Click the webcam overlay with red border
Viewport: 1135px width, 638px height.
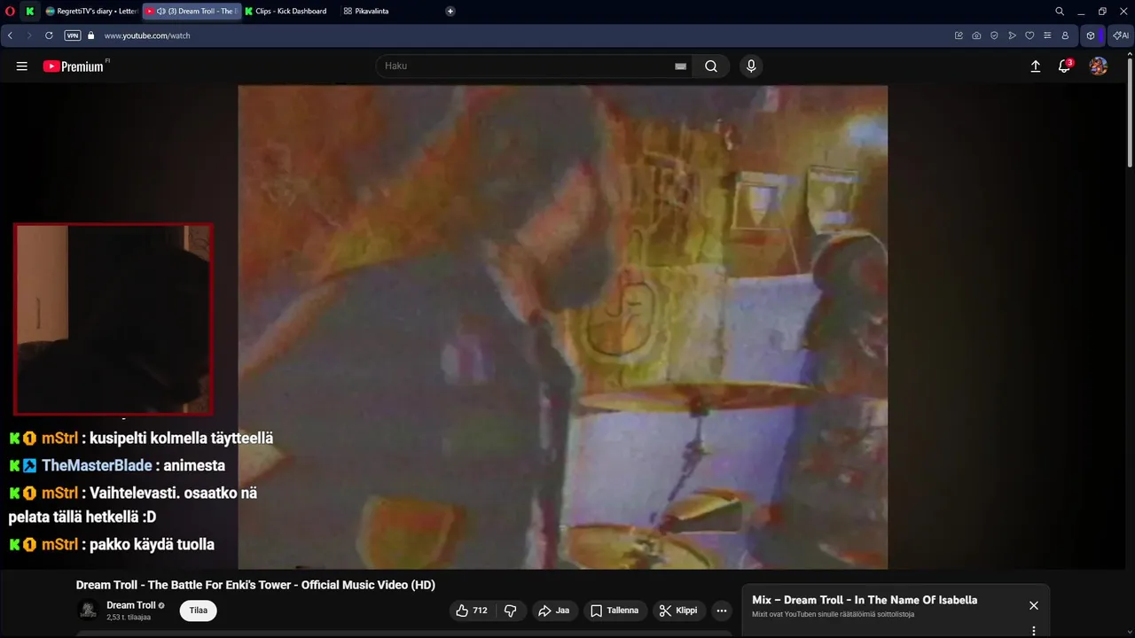pyautogui.click(x=113, y=319)
